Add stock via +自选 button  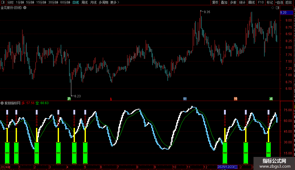(279, 2)
